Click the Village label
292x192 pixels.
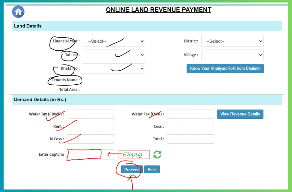[x=191, y=55]
